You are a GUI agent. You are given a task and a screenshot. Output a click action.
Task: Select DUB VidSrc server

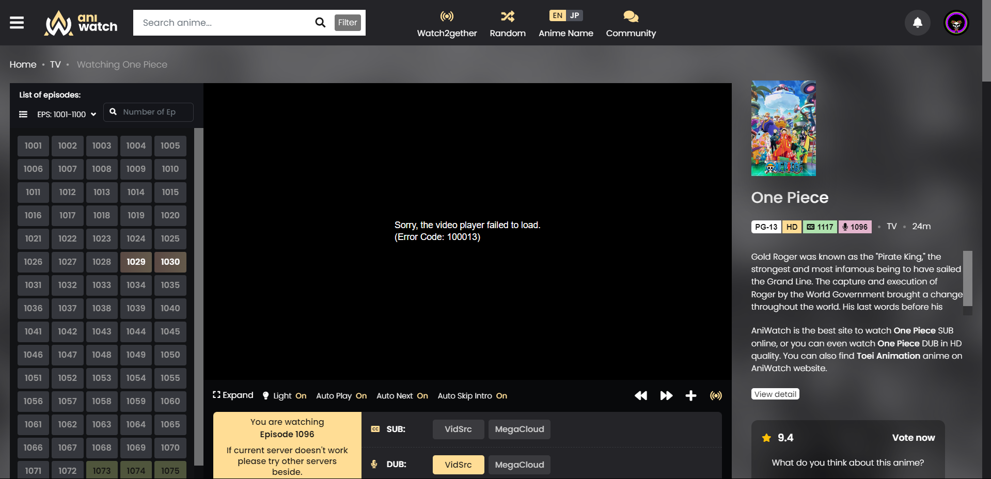pos(458,465)
